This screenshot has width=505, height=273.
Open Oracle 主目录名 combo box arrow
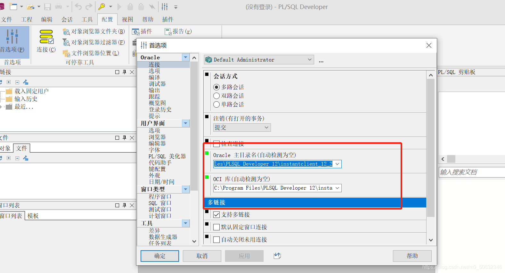[x=337, y=164]
